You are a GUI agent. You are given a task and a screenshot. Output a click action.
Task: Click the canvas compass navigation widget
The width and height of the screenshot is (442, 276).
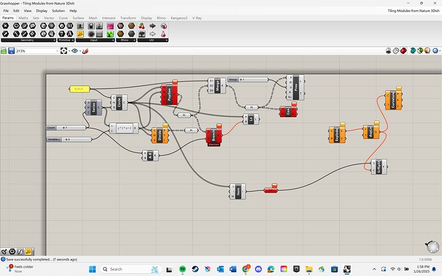432,247
